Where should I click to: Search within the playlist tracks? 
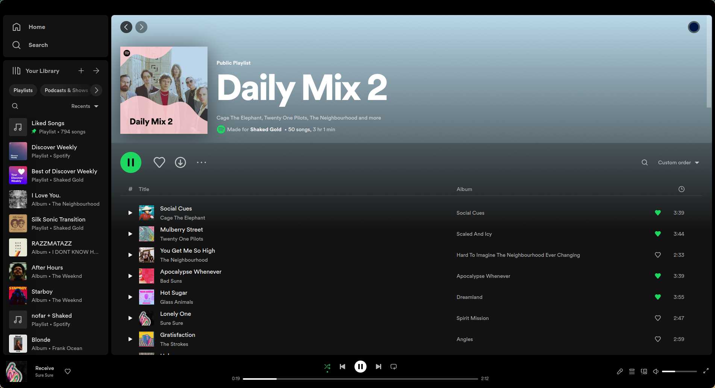[645, 162]
